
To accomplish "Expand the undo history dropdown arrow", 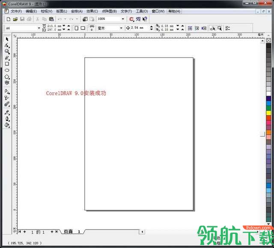I will pos(65,19).
